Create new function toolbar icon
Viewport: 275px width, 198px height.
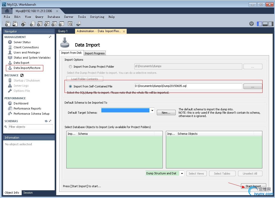click(x=61, y=24)
